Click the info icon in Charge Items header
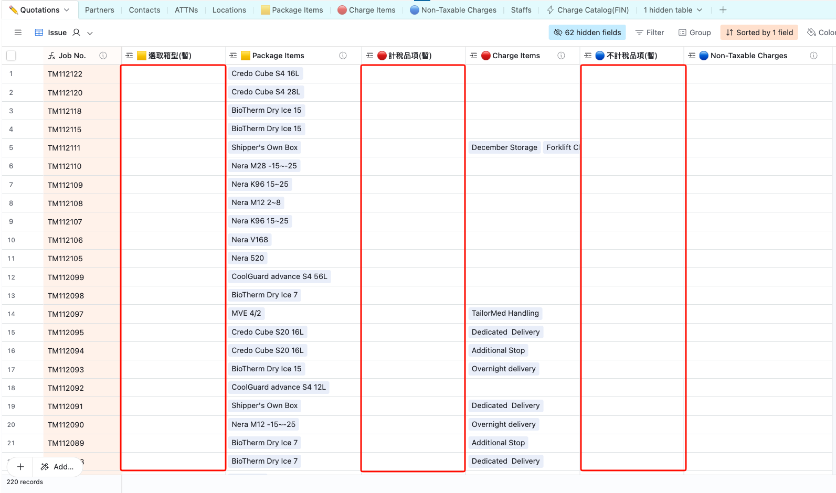836x493 pixels. tap(561, 56)
